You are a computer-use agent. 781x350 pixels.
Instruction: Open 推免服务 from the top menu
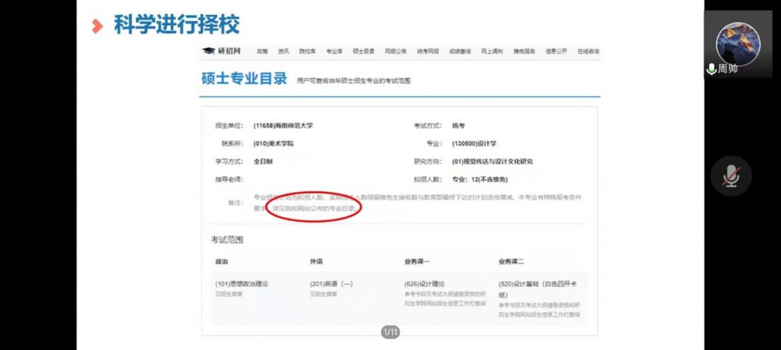524,51
